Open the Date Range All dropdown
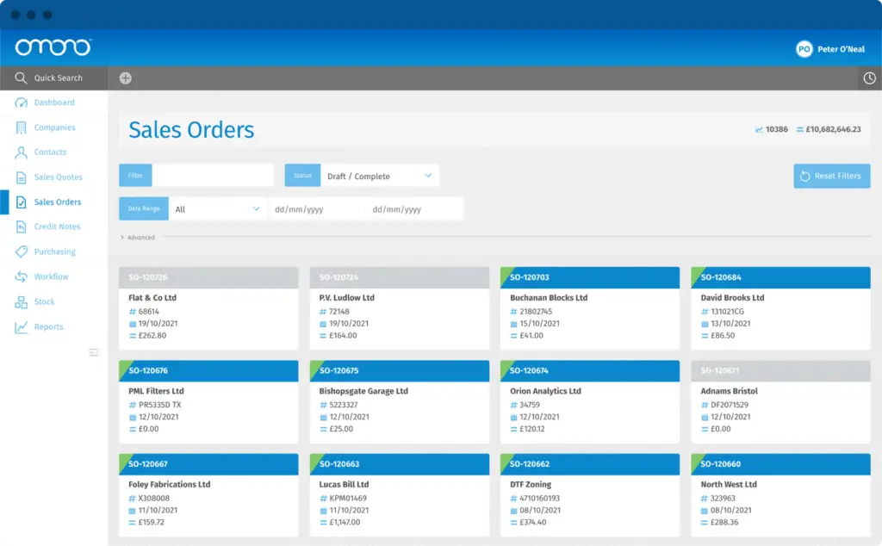The height and width of the screenshot is (546, 882). pos(218,209)
